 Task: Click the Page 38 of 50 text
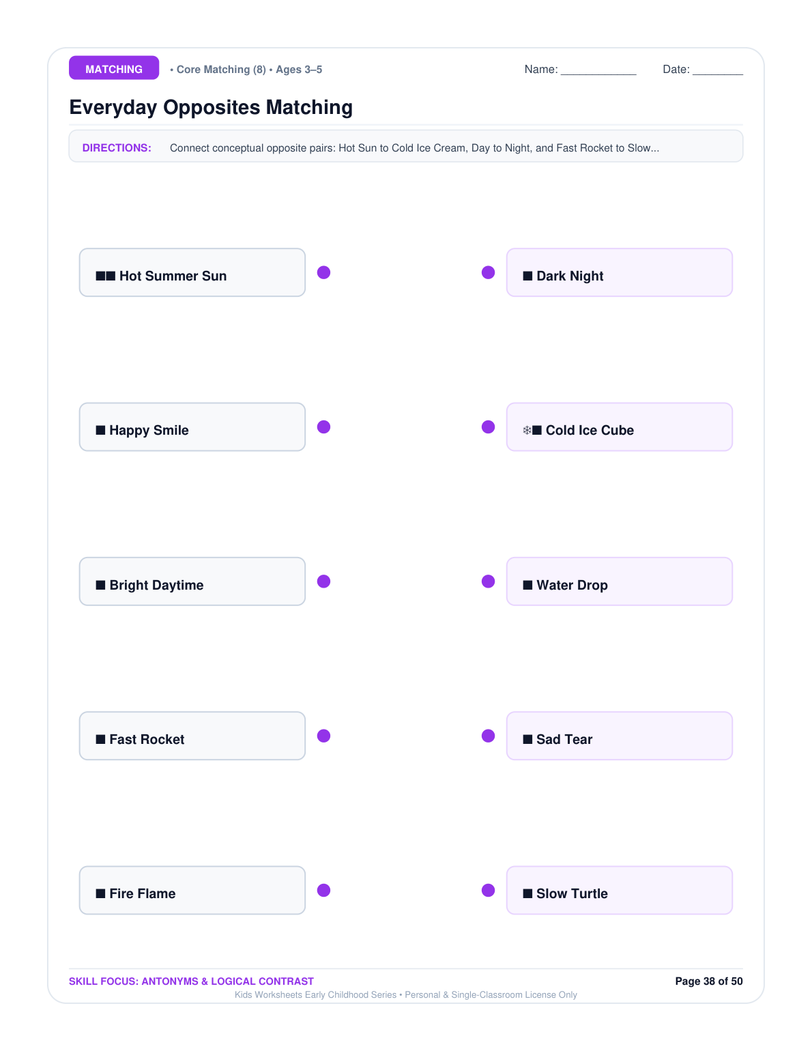click(x=709, y=981)
